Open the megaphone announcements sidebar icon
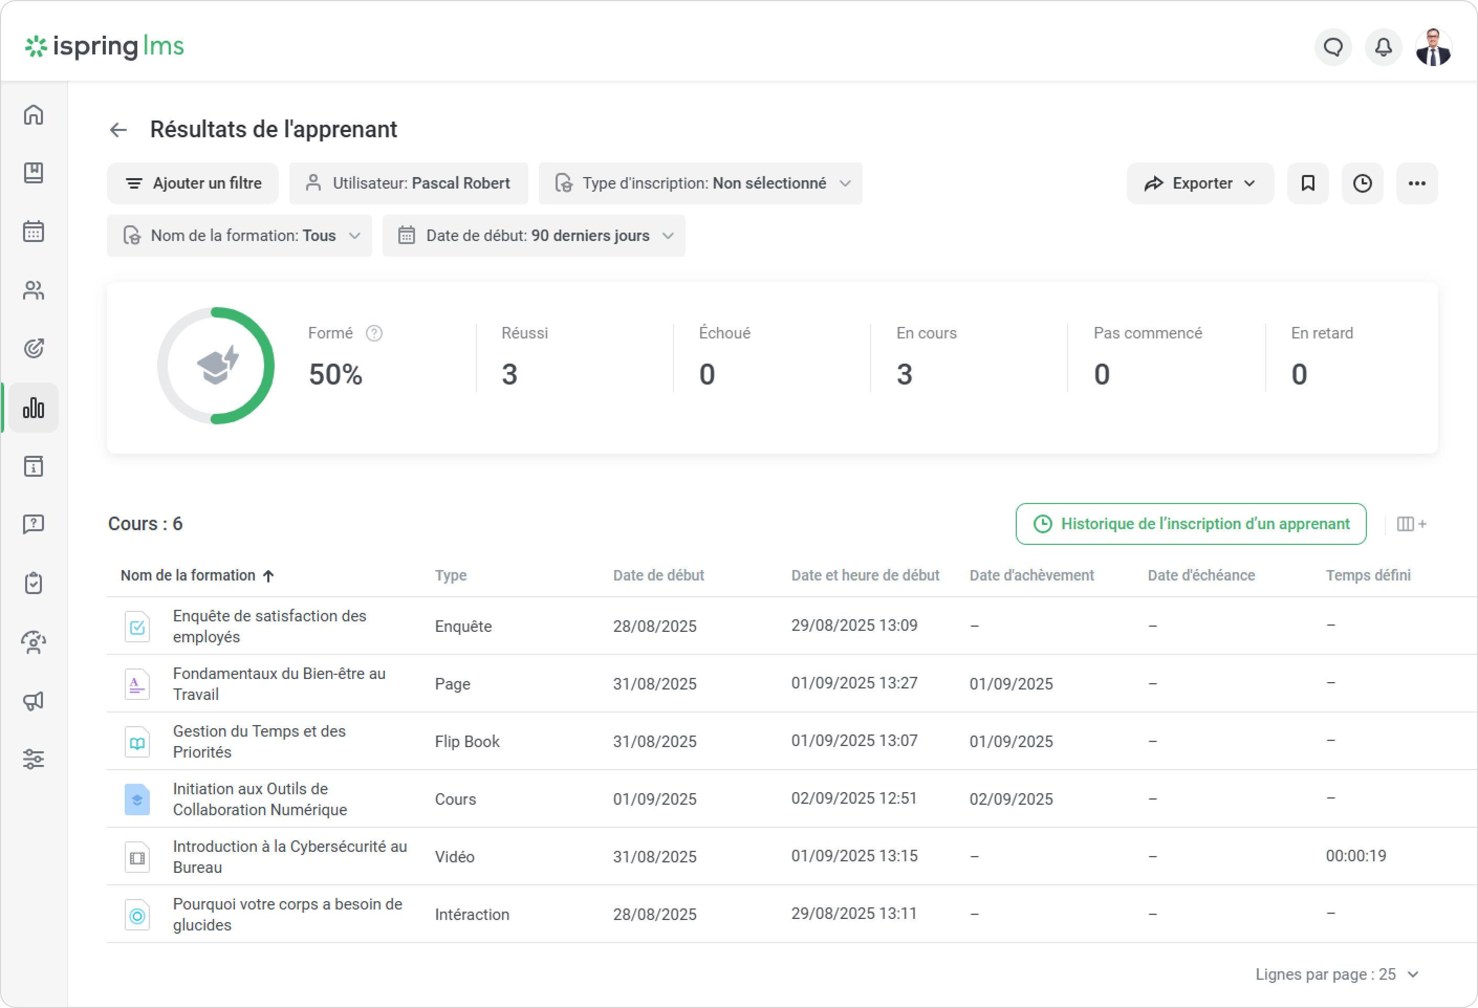1478x1008 pixels. click(x=33, y=701)
